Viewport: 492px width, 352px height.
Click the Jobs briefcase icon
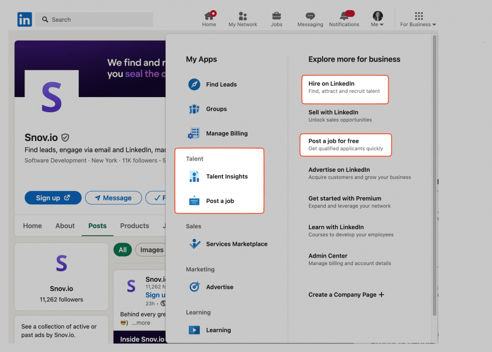276,16
